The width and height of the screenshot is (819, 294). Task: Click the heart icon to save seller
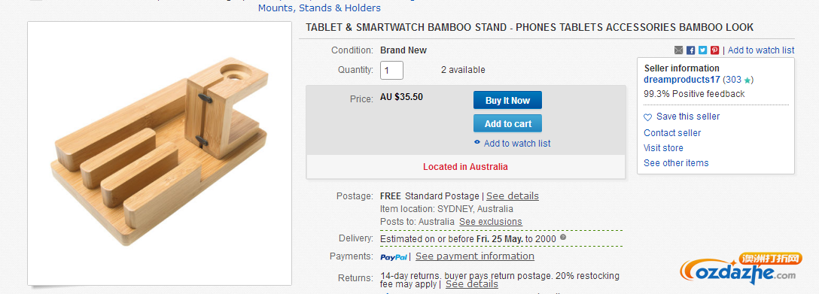[647, 117]
